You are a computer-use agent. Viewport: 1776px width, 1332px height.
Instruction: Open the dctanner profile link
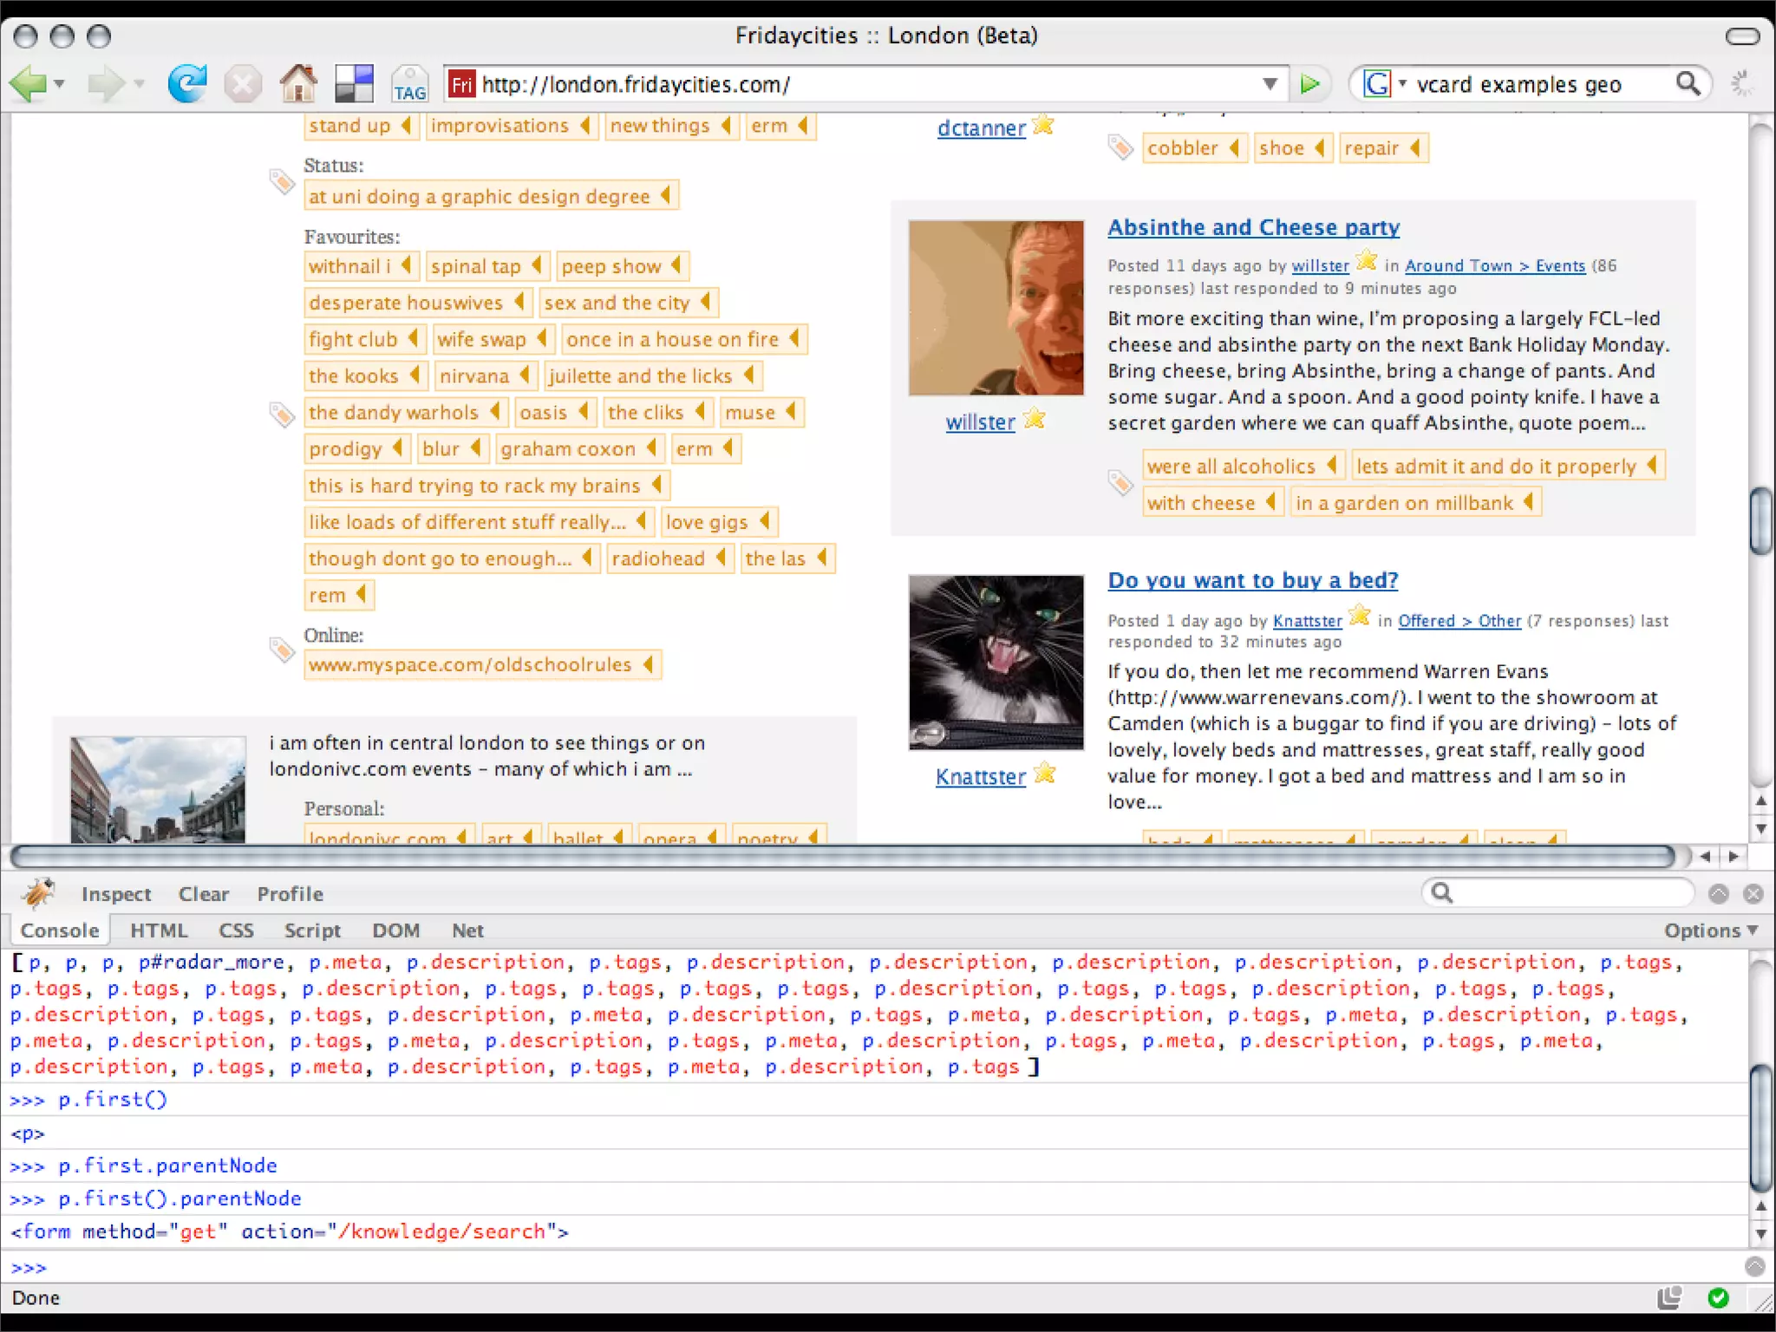point(981,128)
